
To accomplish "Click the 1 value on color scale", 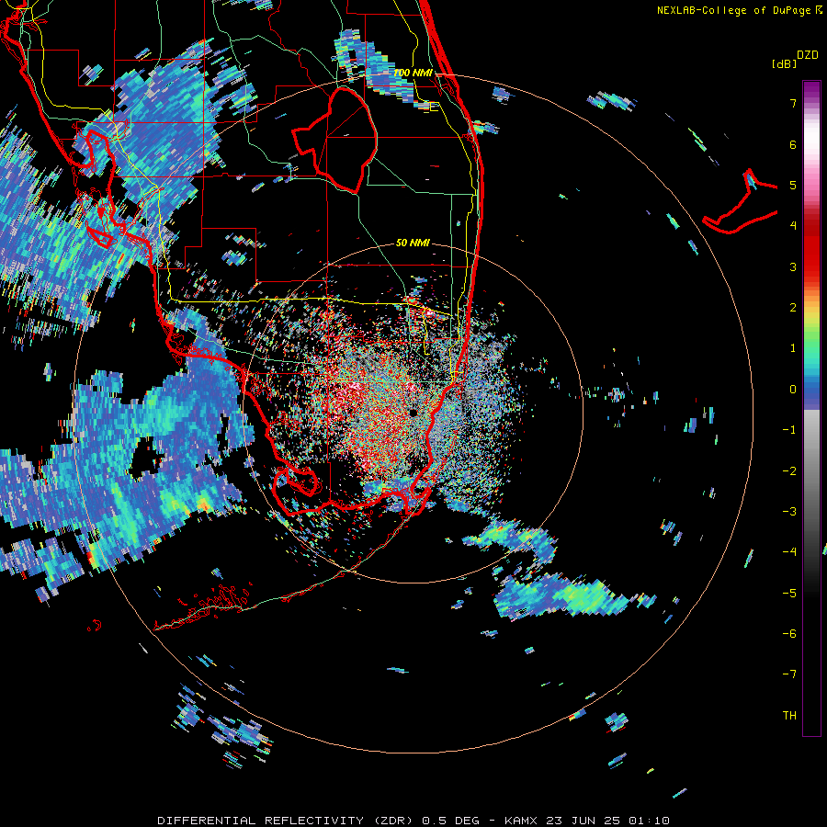I will tap(793, 348).
